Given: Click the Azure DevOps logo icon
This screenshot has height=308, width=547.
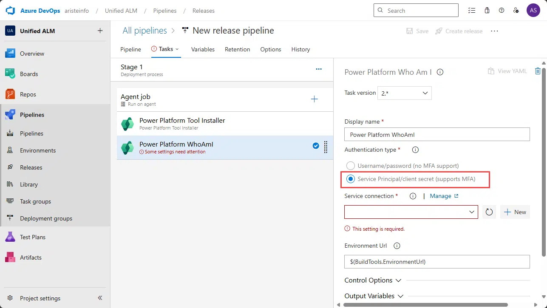Looking at the screenshot, I should [x=10, y=11].
